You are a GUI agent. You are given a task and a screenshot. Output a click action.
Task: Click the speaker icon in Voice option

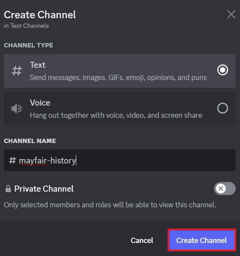16,109
